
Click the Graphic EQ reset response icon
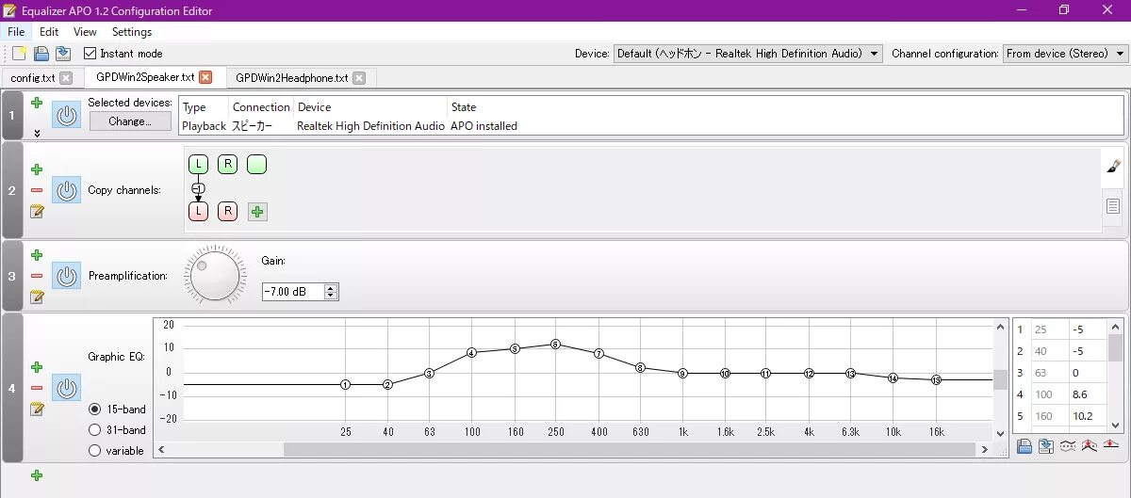click(x=1111, y=446)
